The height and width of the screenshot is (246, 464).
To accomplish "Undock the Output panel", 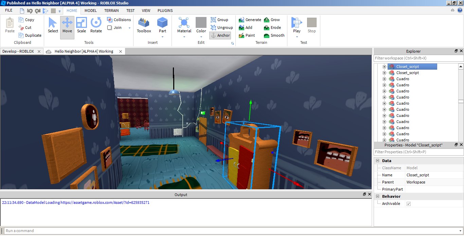I will tap(364, 194).
